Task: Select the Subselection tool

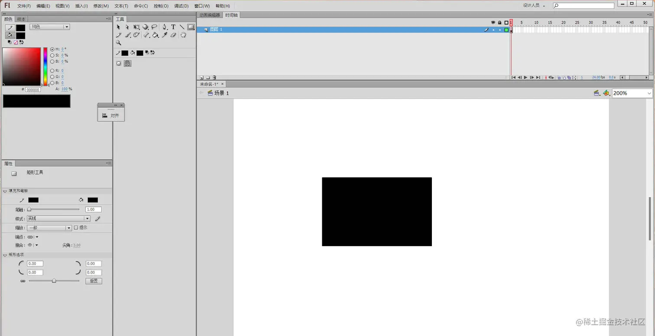Action: click(128, 27)
